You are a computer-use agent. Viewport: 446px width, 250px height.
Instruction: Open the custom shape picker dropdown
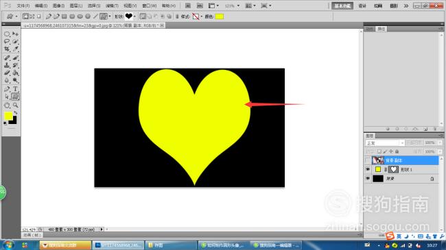pos(134,16)
